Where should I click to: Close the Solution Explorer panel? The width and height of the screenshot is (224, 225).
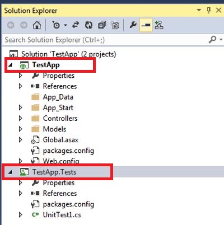tap(218, 10)
